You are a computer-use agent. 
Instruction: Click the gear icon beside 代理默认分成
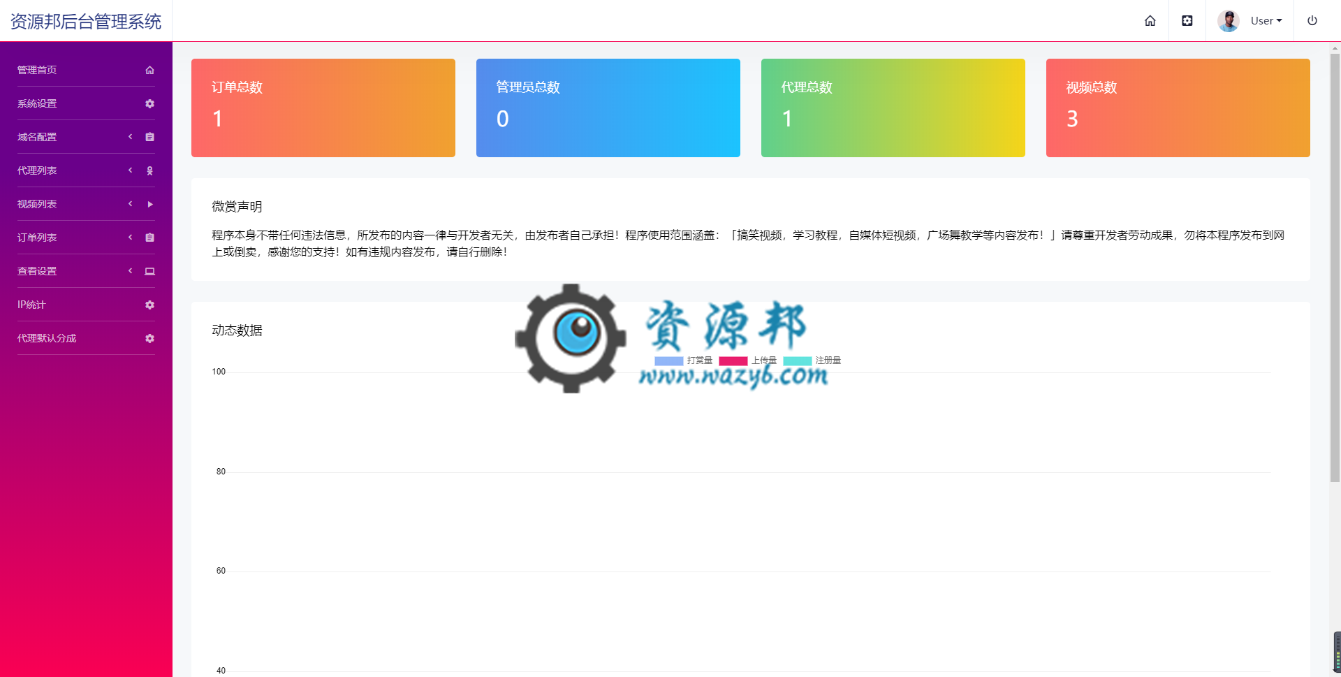[149, 338]
